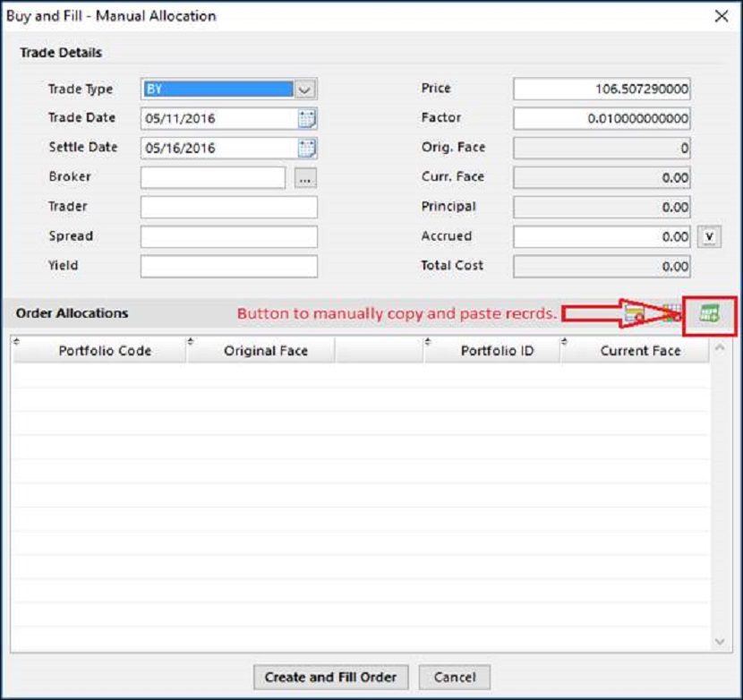Click the sort arrows on Portfolio Code column
Screen dimensions: 743x700
(17, 342)
